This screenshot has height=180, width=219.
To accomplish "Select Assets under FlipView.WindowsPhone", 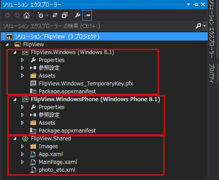I will [47, 123].
